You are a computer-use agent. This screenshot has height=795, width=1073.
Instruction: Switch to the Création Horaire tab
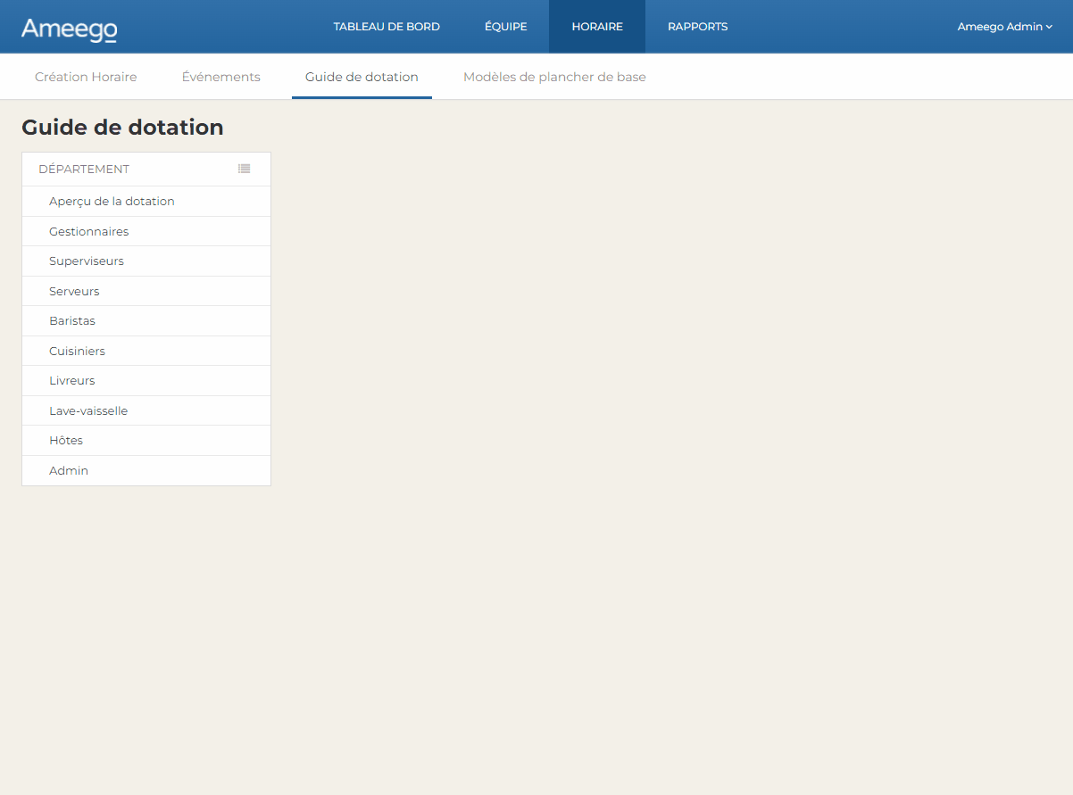(86, 77)
